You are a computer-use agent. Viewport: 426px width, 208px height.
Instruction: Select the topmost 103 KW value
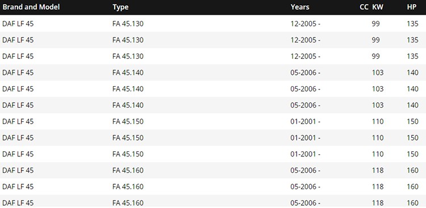point(378,73)
